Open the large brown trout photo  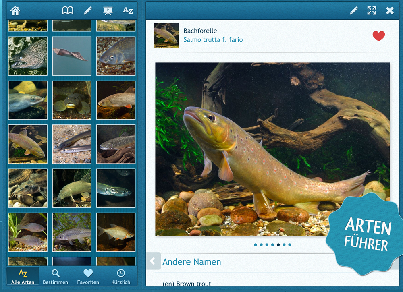tap(272, 149)
